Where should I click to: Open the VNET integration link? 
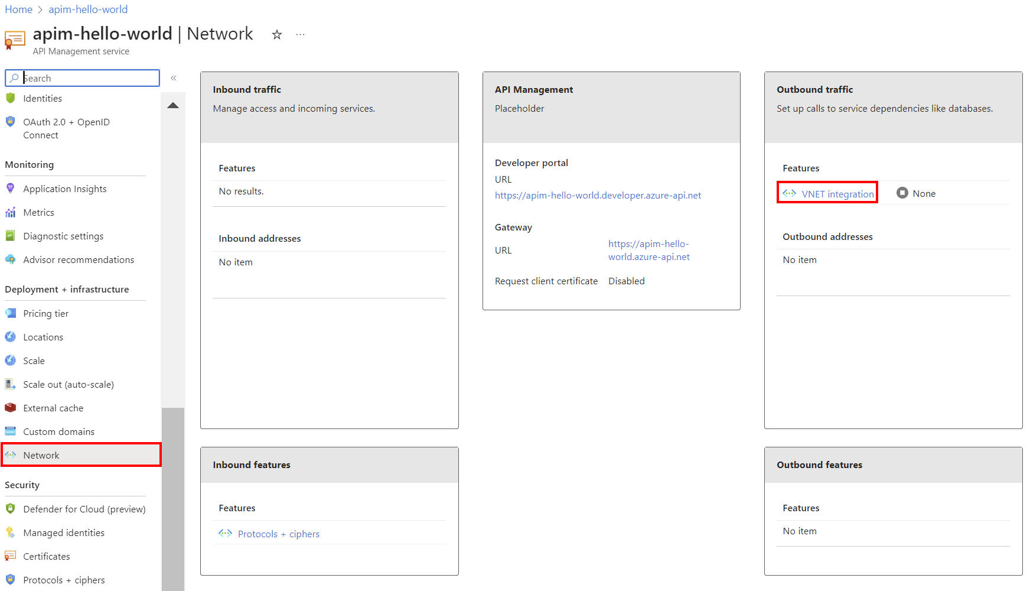[837, 194]
